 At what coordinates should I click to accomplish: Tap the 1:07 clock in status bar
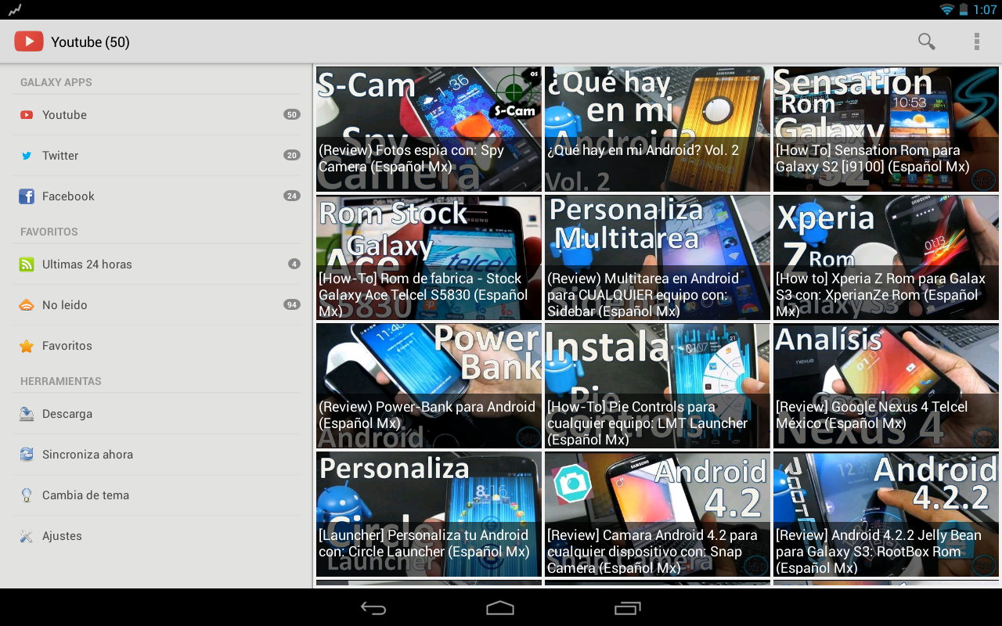point(985,10)
